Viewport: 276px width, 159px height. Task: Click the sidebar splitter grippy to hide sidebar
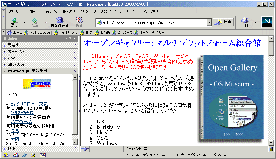79,94
